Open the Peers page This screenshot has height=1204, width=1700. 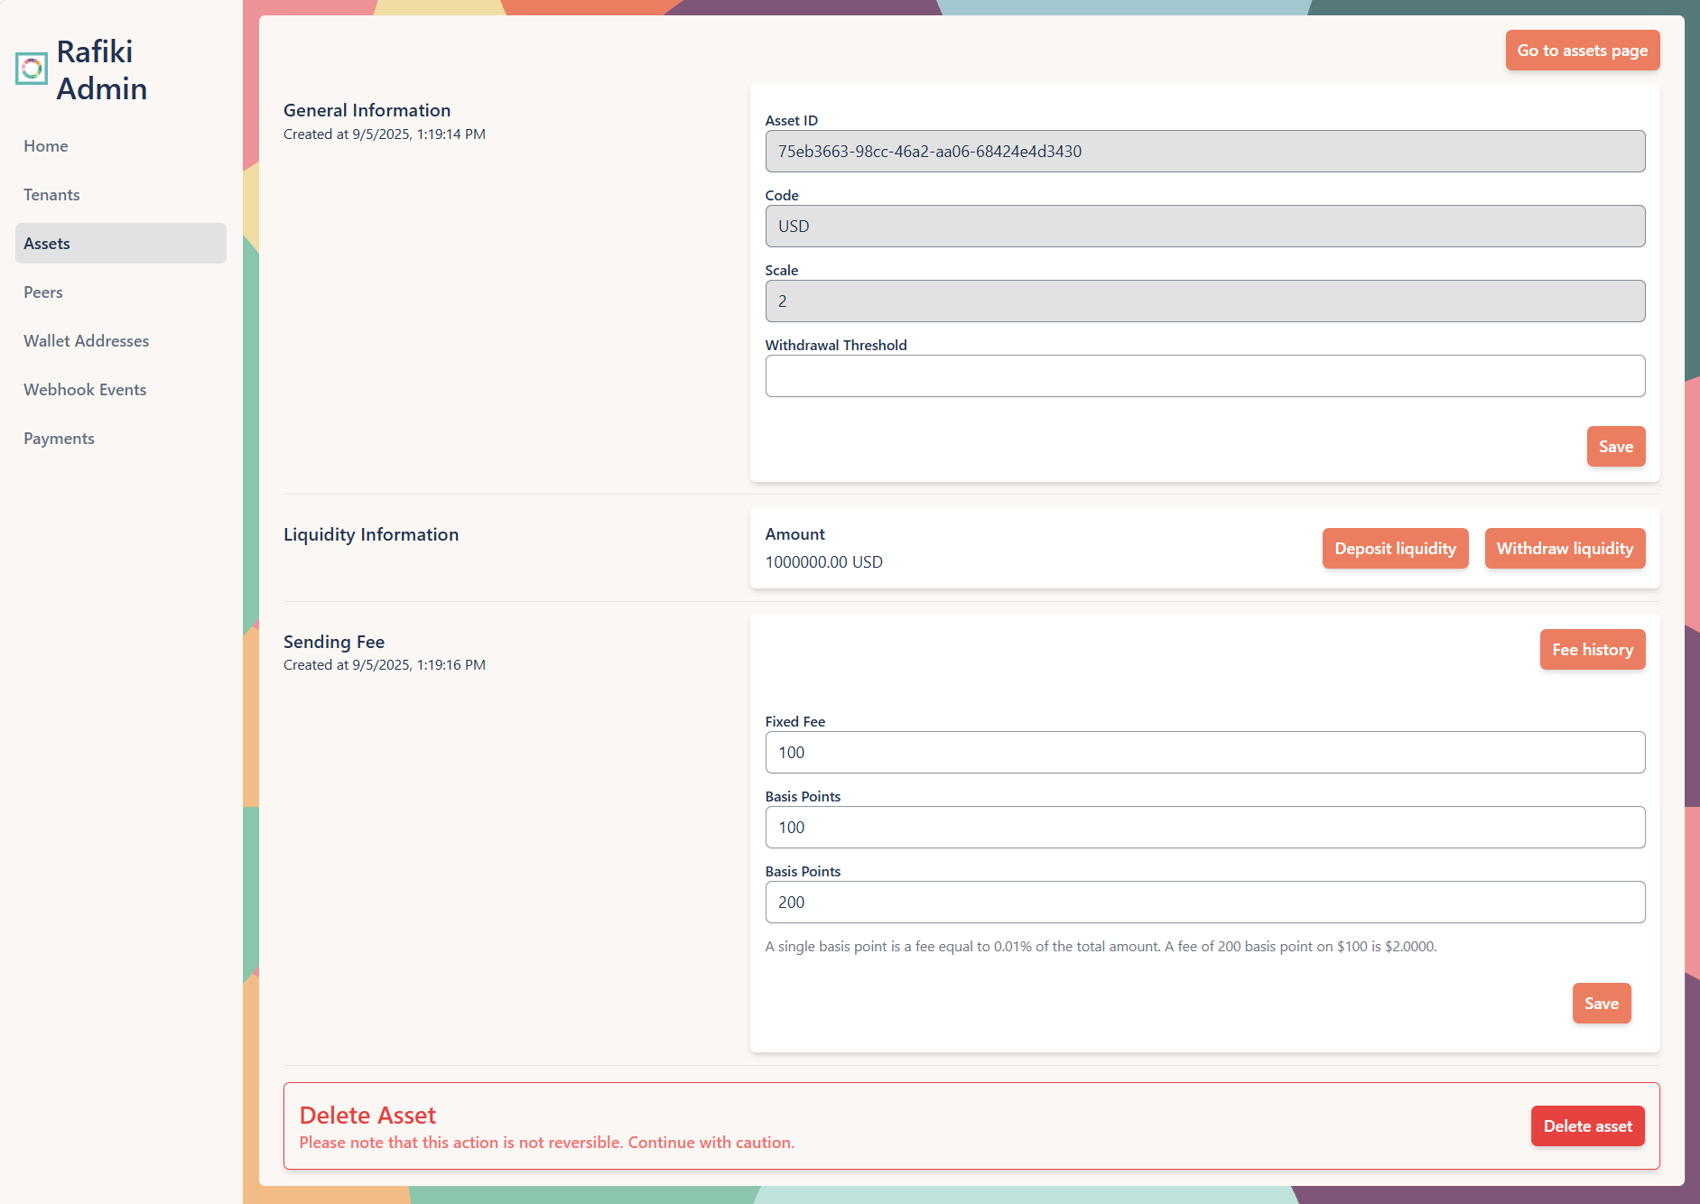pyautogui.click(x=43, y=292)
